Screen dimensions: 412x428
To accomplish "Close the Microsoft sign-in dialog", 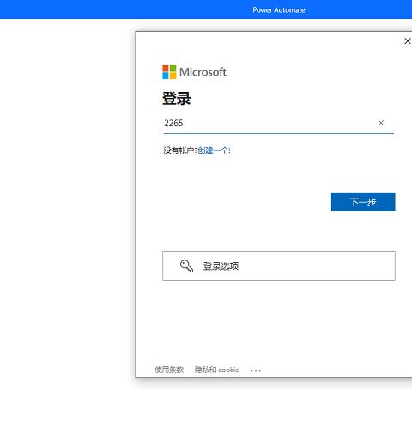I will 408,41.
